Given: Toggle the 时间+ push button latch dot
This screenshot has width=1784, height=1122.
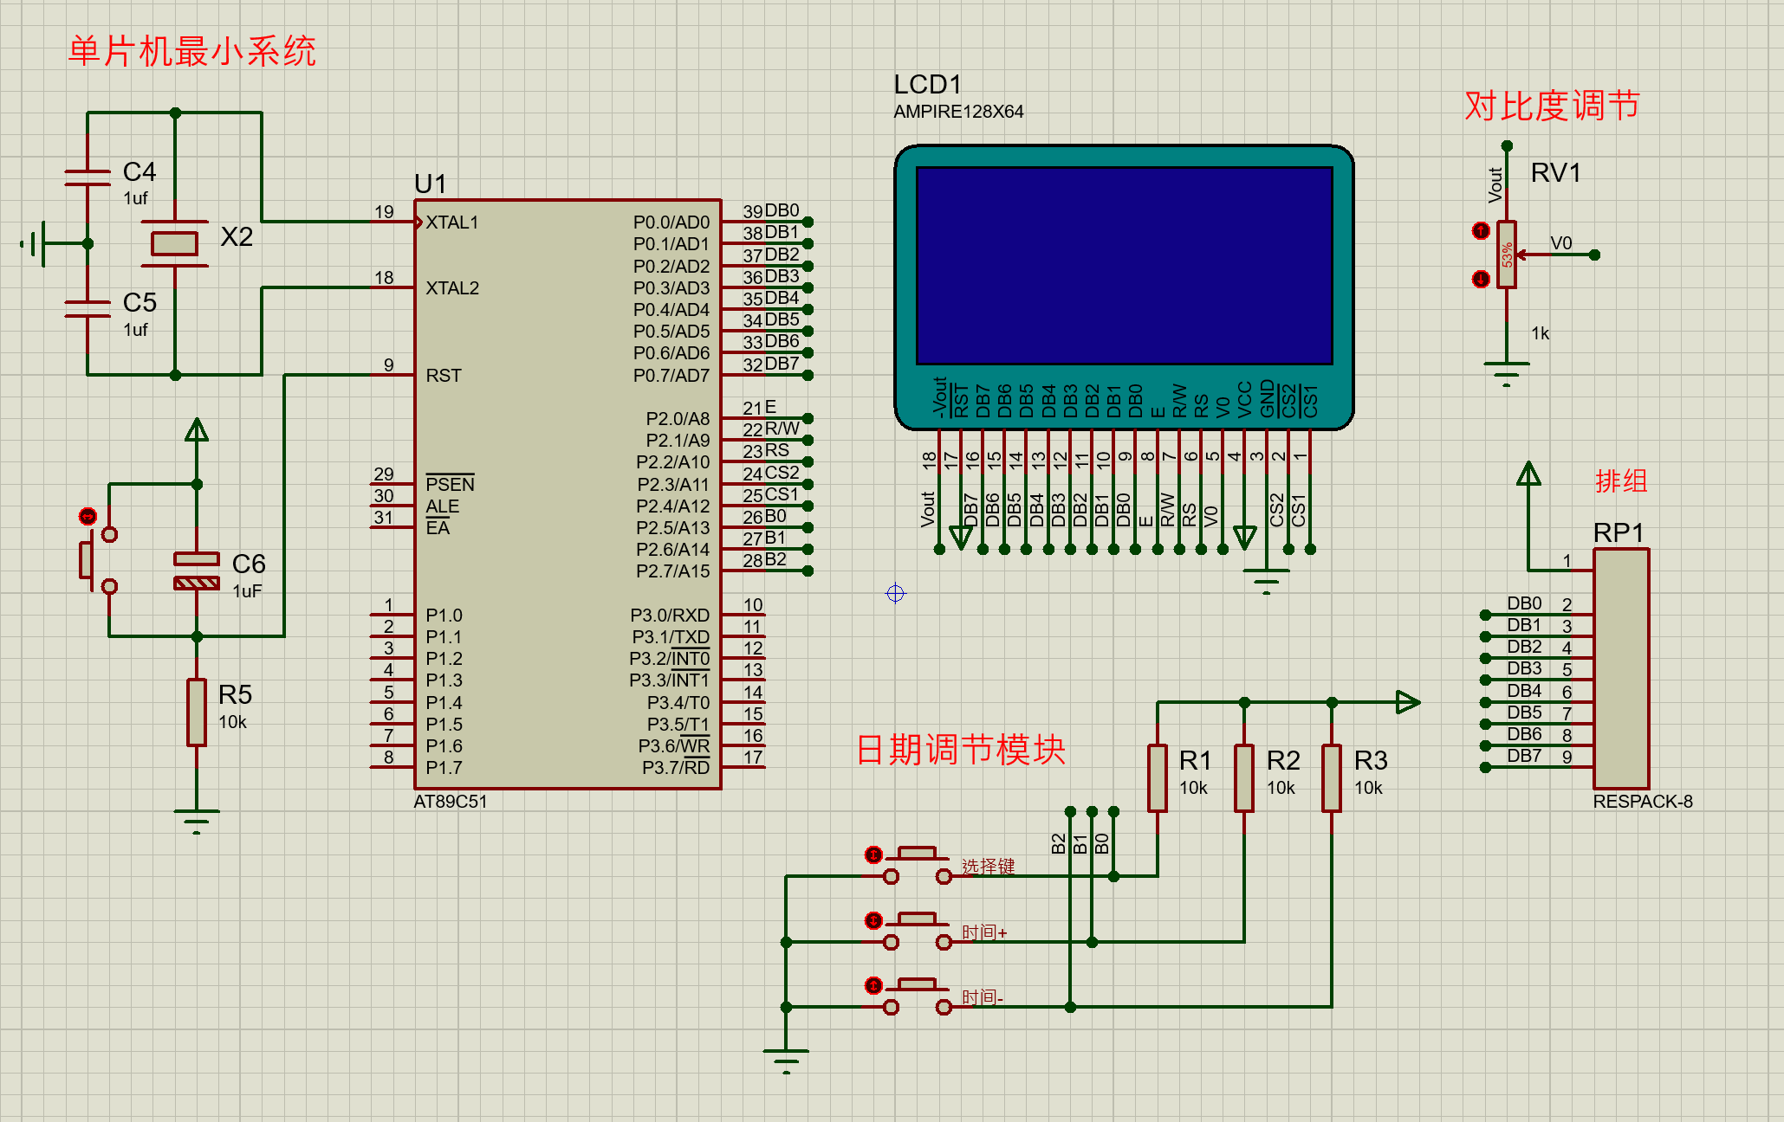Looking at the screenshot, I should [873, 920].
